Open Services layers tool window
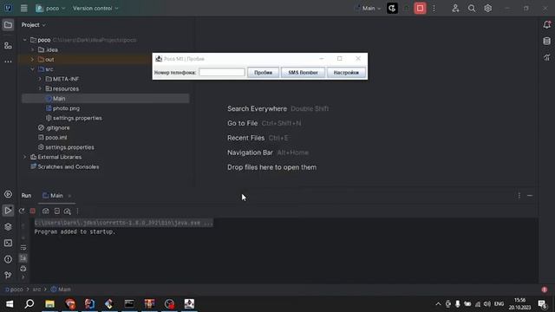 [8, 227]
